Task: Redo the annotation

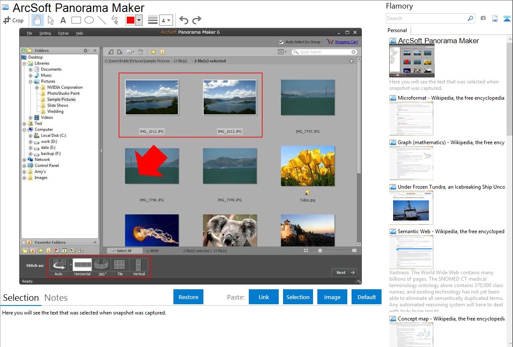Action: 197,20
